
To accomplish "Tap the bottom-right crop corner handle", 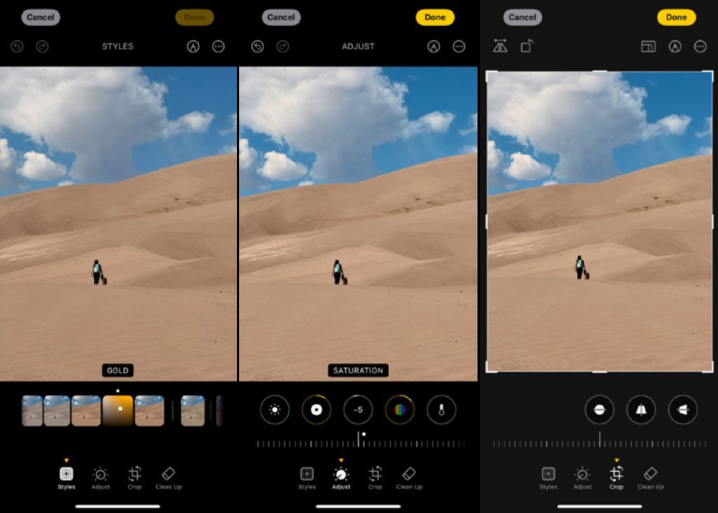I will point(708,368).
